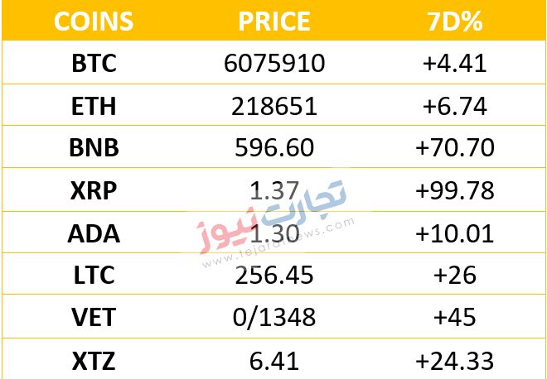Screen dimensions: 547x379
Task: Select the BNB coin cell
Action: click(x=94, y=147)
